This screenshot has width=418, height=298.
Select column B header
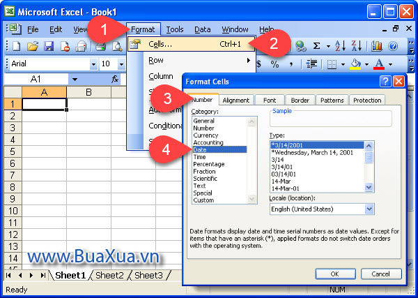(88, 92)
